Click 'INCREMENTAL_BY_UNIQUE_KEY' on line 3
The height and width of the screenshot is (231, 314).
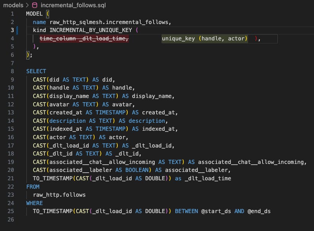[91, 30]
